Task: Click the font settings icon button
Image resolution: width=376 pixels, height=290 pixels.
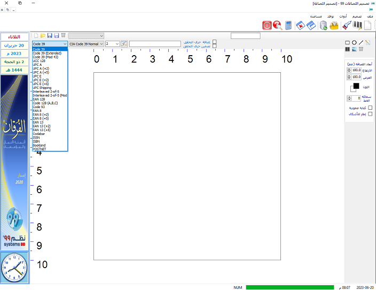Action: (x=124, y=44)
